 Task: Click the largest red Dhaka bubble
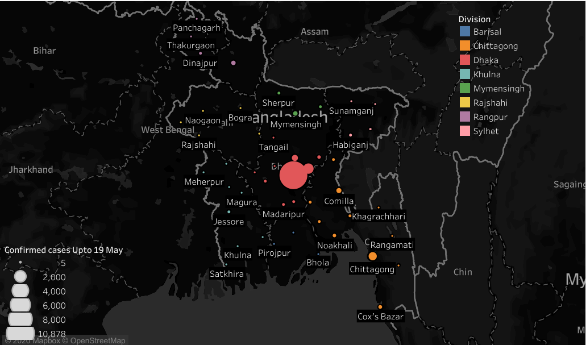tap(293, 175)
